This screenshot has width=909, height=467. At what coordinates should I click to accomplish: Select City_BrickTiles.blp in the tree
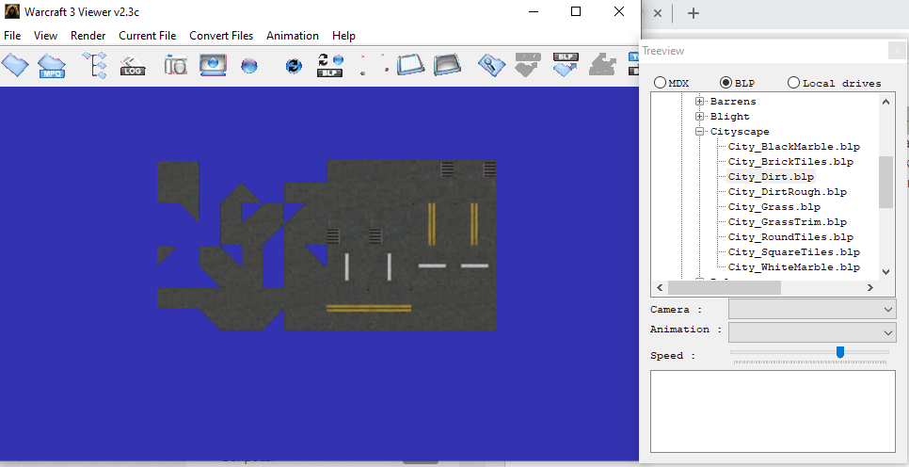pyautogui.click(x=790, y=161)
